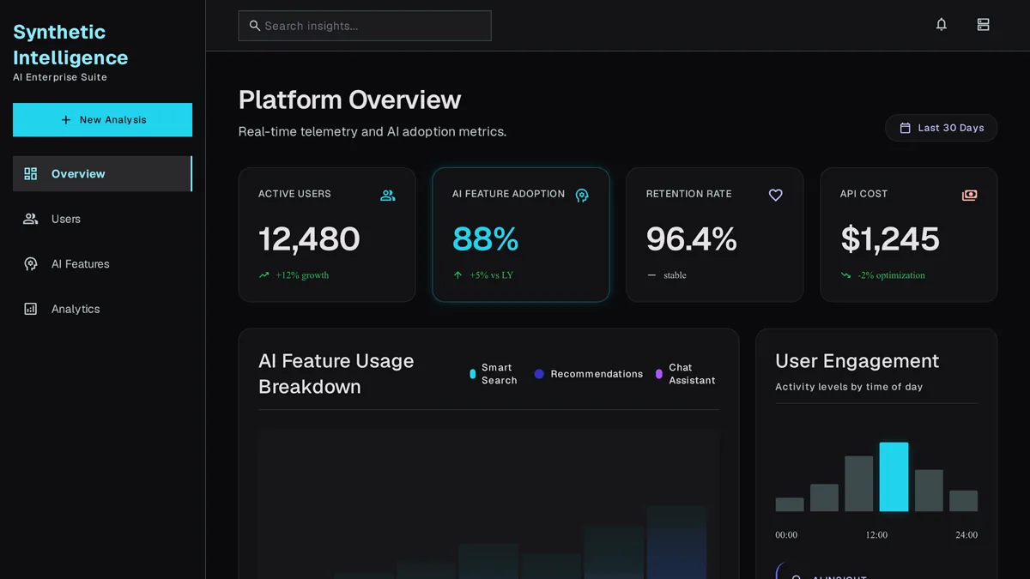The height and width of the screenshot is (579, 1030).
Task: Click the Smart Search legend color dot
Action: coord(473,374)
